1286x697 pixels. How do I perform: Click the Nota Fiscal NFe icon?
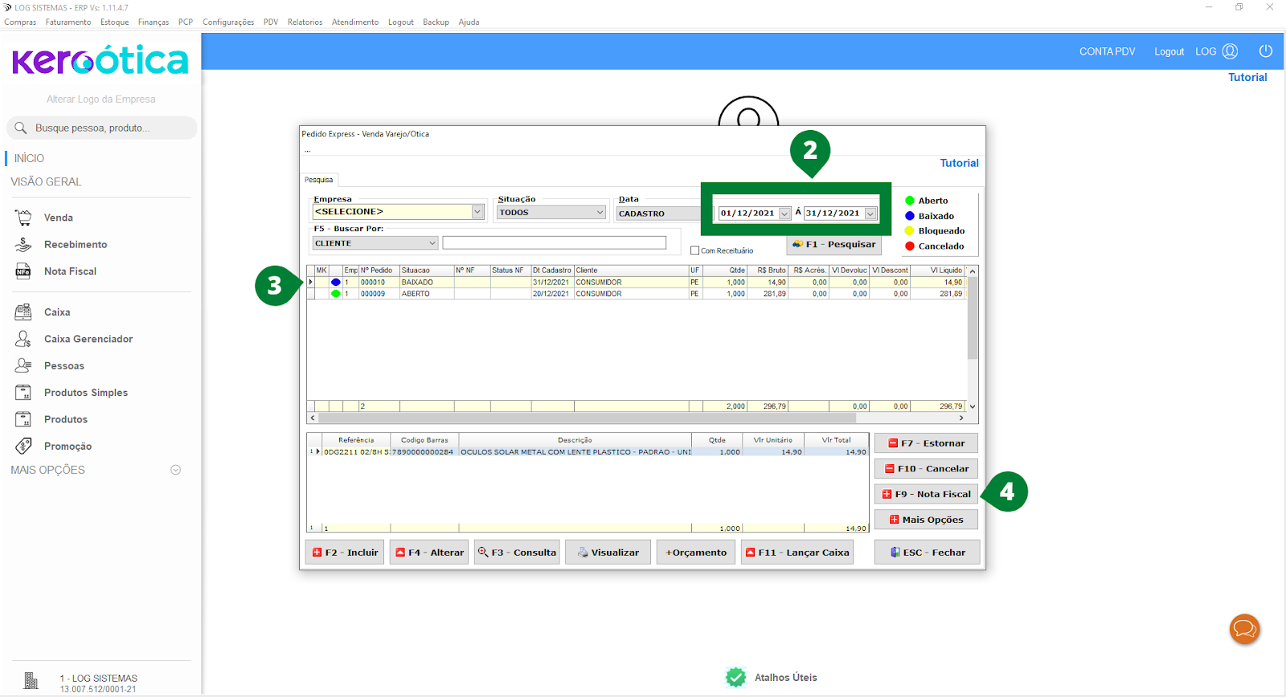point(23,271)
